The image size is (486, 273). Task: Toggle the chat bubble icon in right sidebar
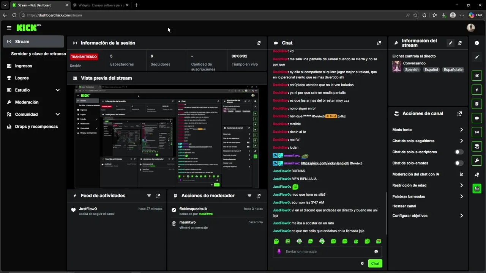pyautogui.click(x=477, y=118)
